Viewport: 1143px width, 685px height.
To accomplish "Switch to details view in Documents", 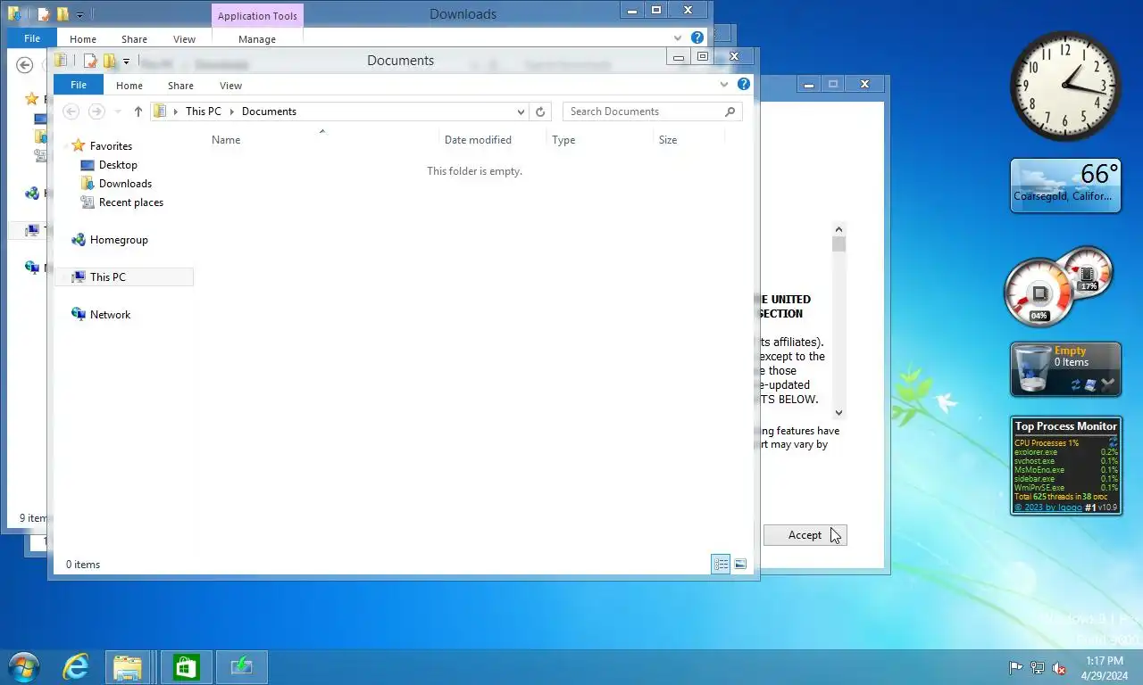I will pyautogui.click(x=721, y=564).
